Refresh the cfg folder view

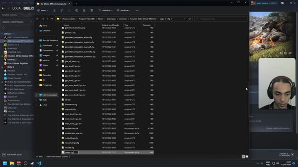coord(190,19)
